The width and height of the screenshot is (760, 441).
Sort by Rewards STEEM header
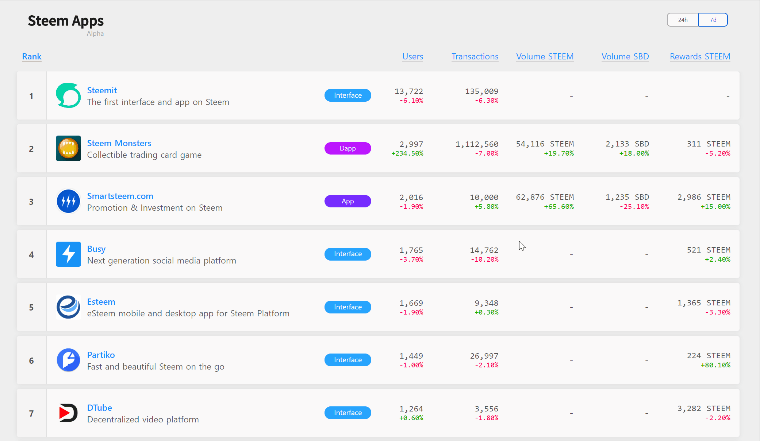pos(700,56)
